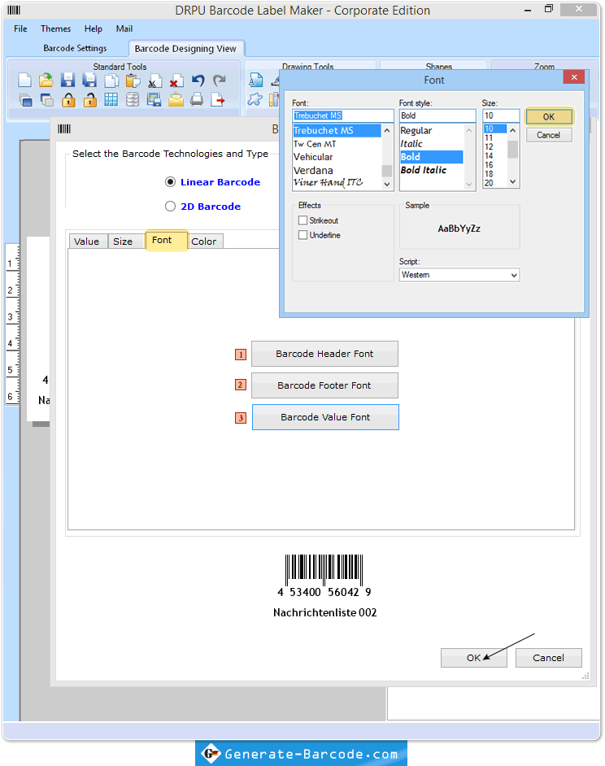Toggle the grid display icon
This screenshot has height=766, width=605.
point(111,100)
